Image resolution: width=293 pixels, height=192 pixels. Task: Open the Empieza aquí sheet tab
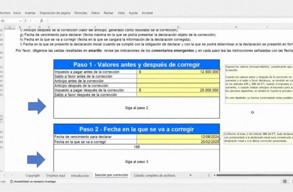tap(56, 176)
